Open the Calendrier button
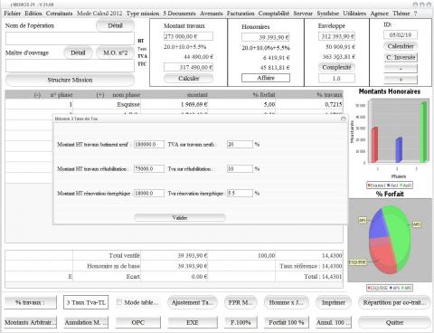The width and height of the screenshot is (434, 333). [x=401, y=46]
